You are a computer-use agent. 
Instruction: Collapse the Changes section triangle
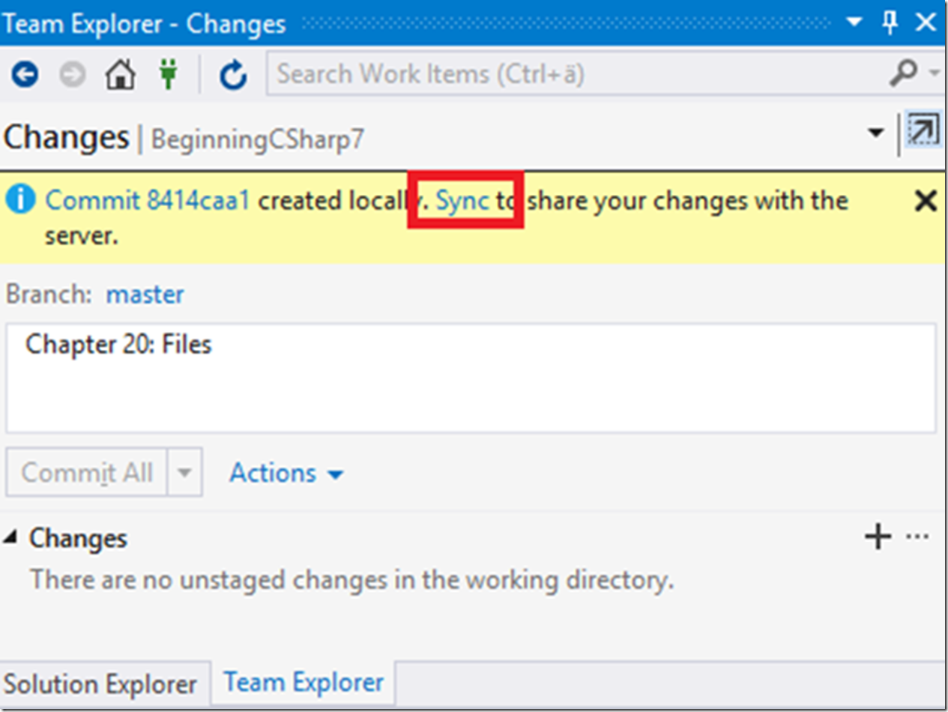point(10,537)
